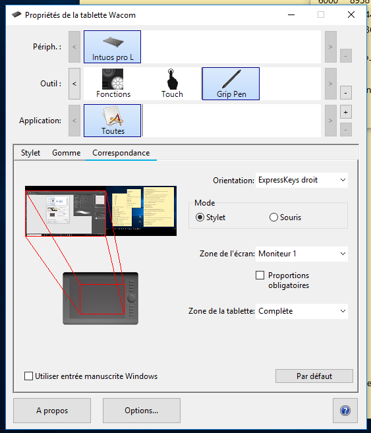
Task: Switch to the Gomme tab
Action: (67, 153)
